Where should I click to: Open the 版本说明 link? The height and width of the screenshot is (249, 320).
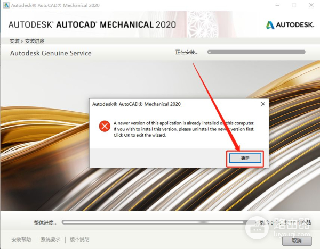[79, 240]
